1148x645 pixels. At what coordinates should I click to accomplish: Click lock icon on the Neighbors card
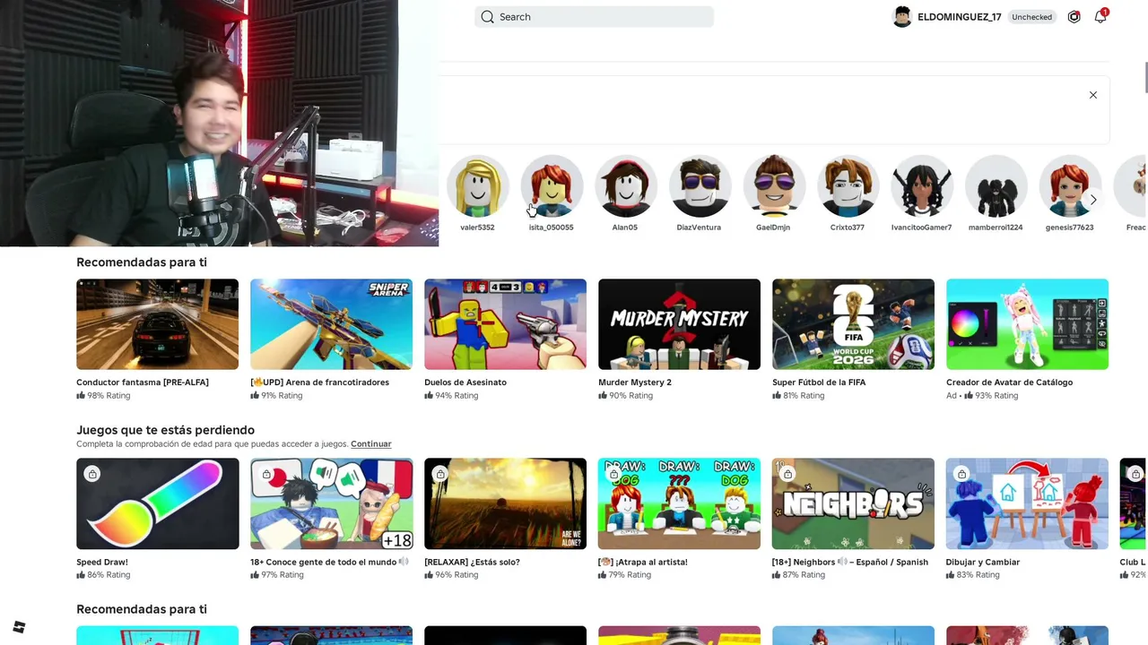pyautogui.click(x=788, y=474)
